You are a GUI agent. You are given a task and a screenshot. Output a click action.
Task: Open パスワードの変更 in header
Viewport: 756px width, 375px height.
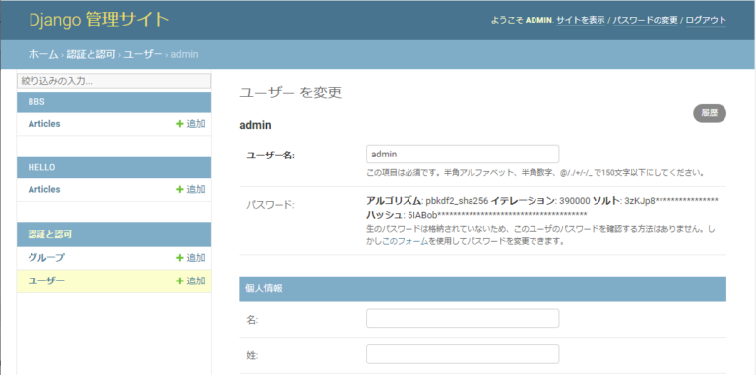(645, 21)
